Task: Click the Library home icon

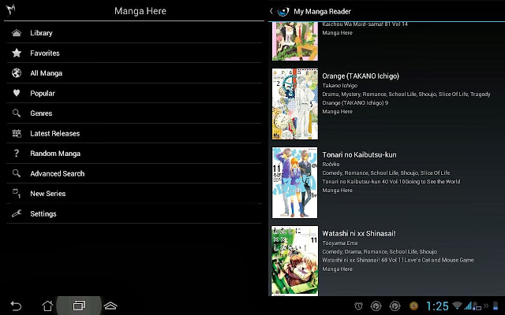Action: [x=17, y=33]
